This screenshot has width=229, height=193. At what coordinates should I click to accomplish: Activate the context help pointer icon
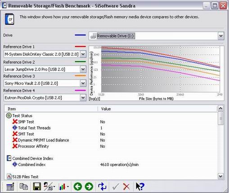tap(140, 186)
